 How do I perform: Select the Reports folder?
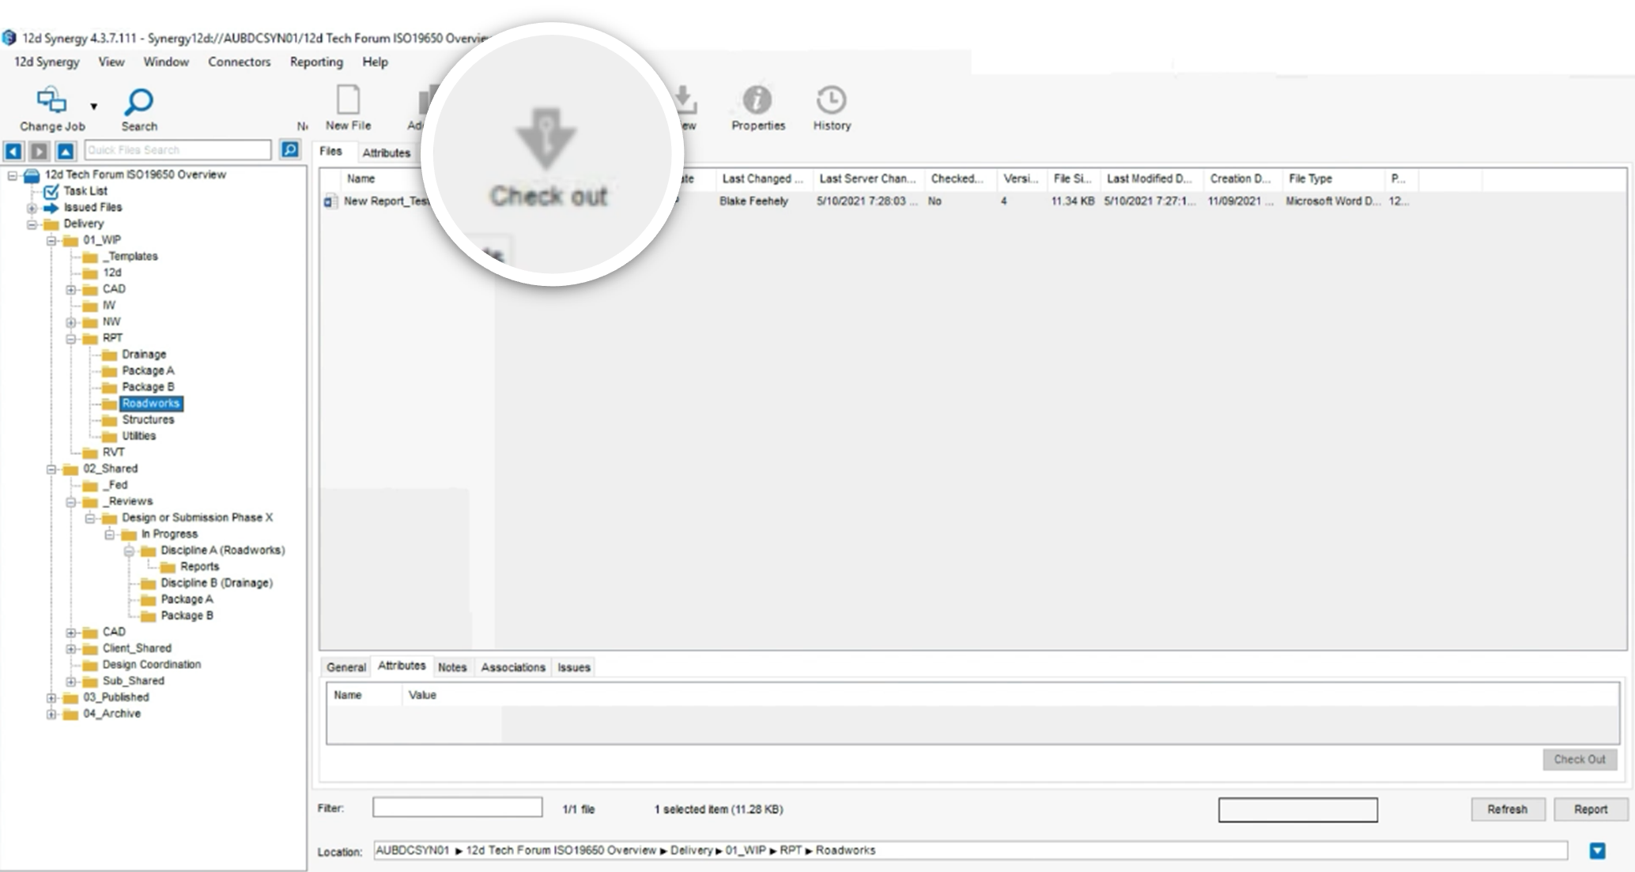click(x=199, y=567)
